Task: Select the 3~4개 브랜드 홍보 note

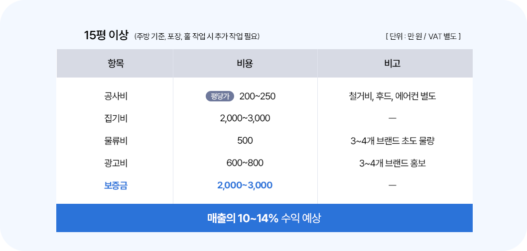Action: point(393,163)
